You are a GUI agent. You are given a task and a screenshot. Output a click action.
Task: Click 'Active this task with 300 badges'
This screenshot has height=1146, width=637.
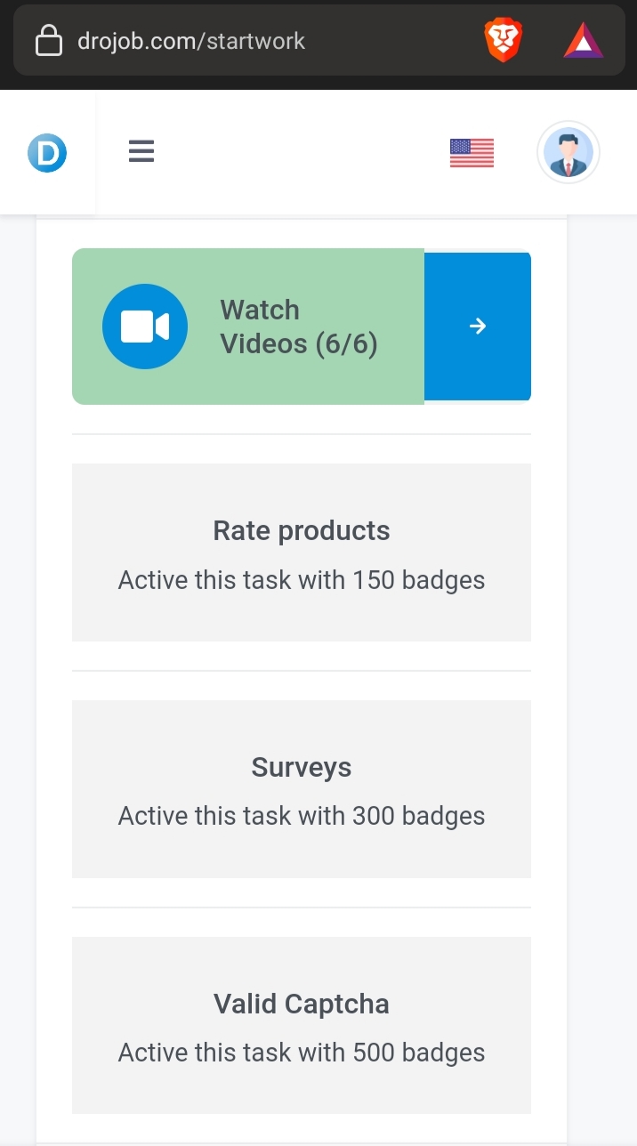pyautogui.click(x=302, y=817)
